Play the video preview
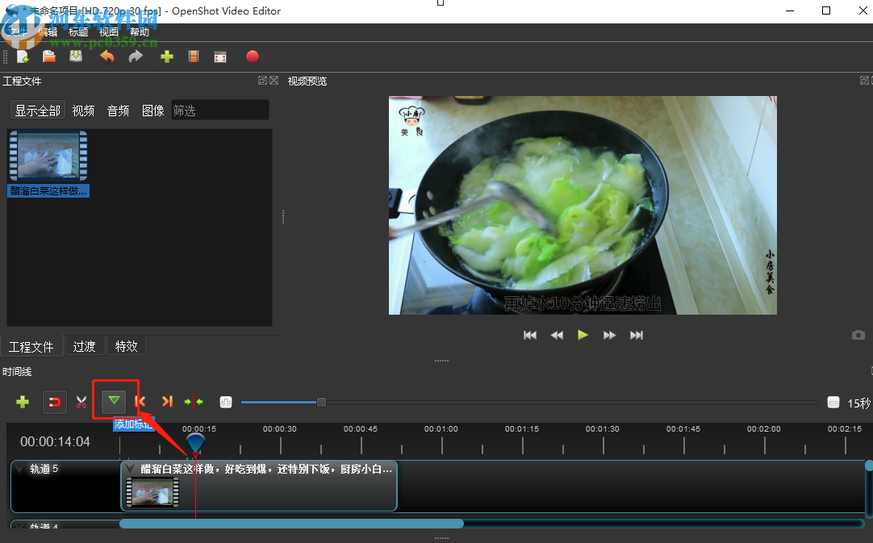 [583, 335]
